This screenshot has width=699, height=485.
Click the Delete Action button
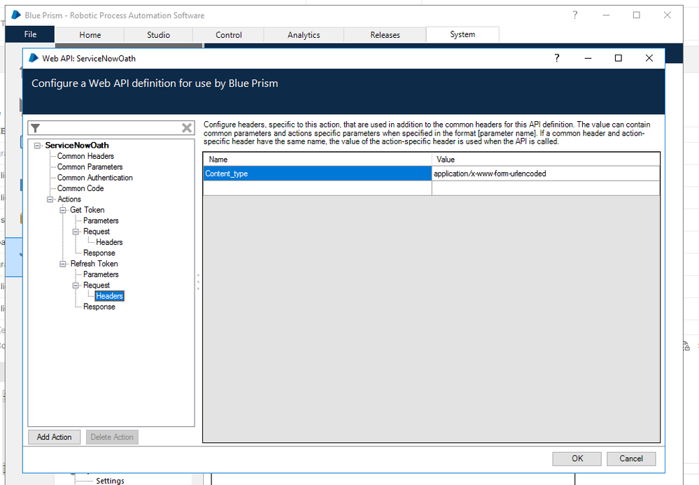tap(112, 437)
